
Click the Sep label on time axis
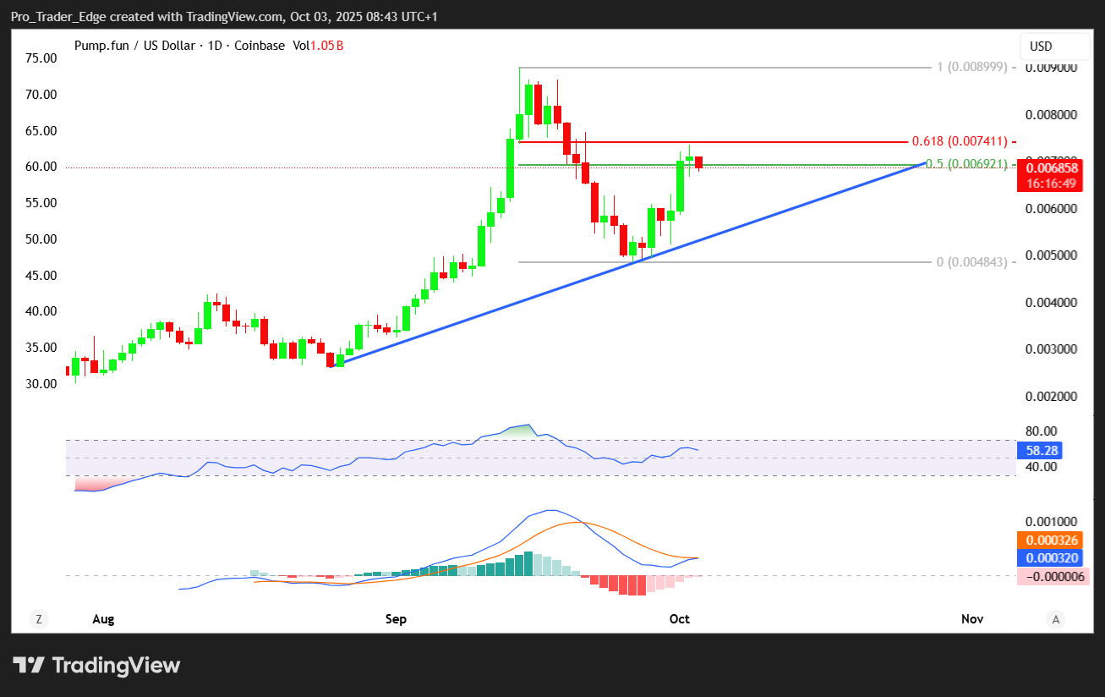tap(396, 619)
